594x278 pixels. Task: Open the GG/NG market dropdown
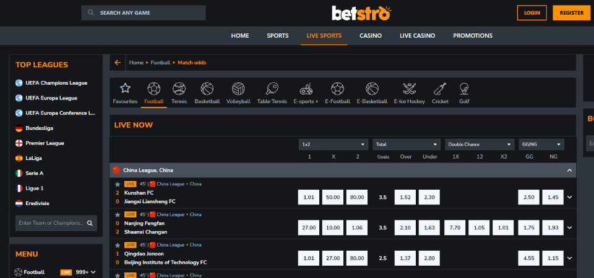[541, 145]
